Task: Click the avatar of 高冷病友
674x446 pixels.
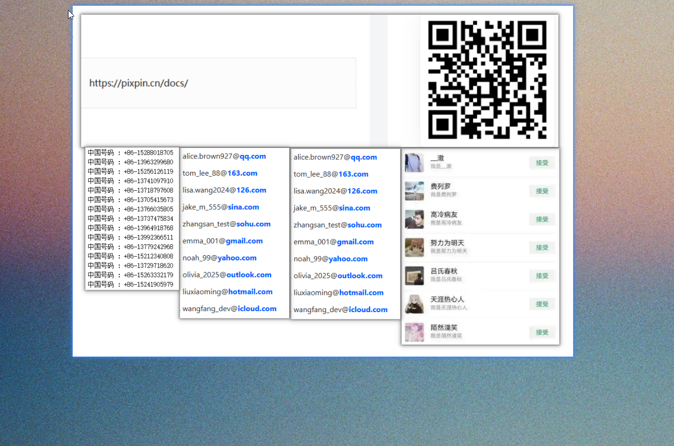Action: point(414,220)
